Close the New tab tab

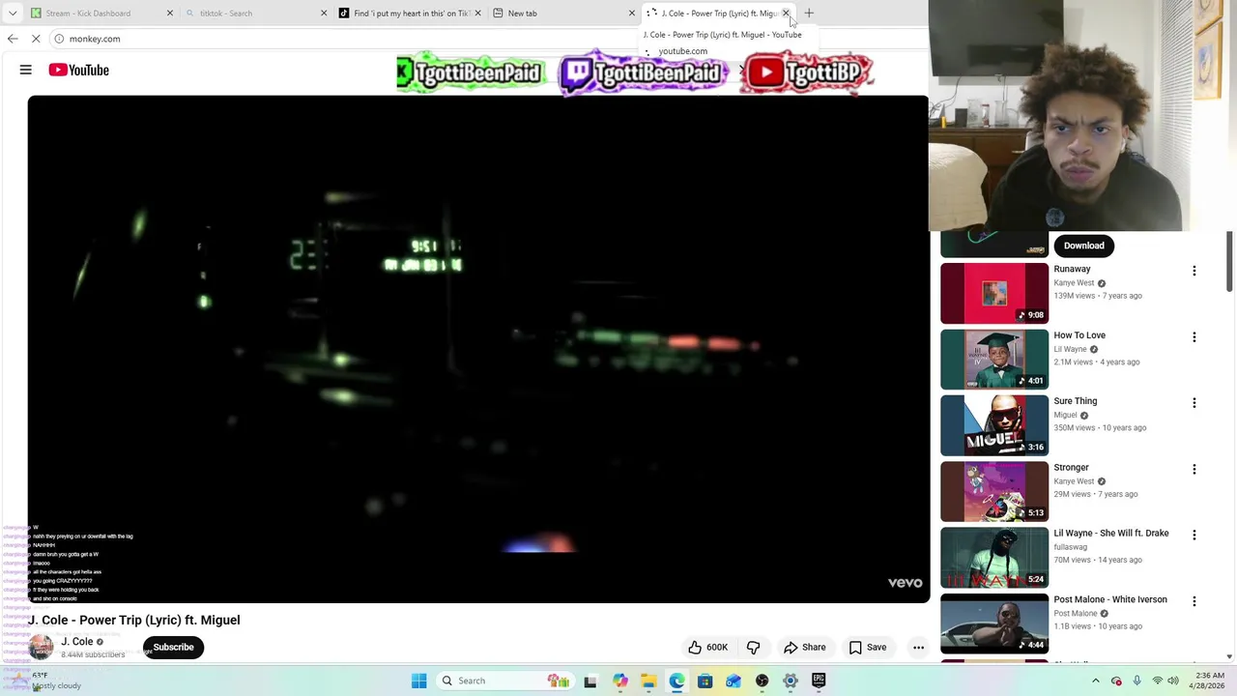[x=632, y=14]
